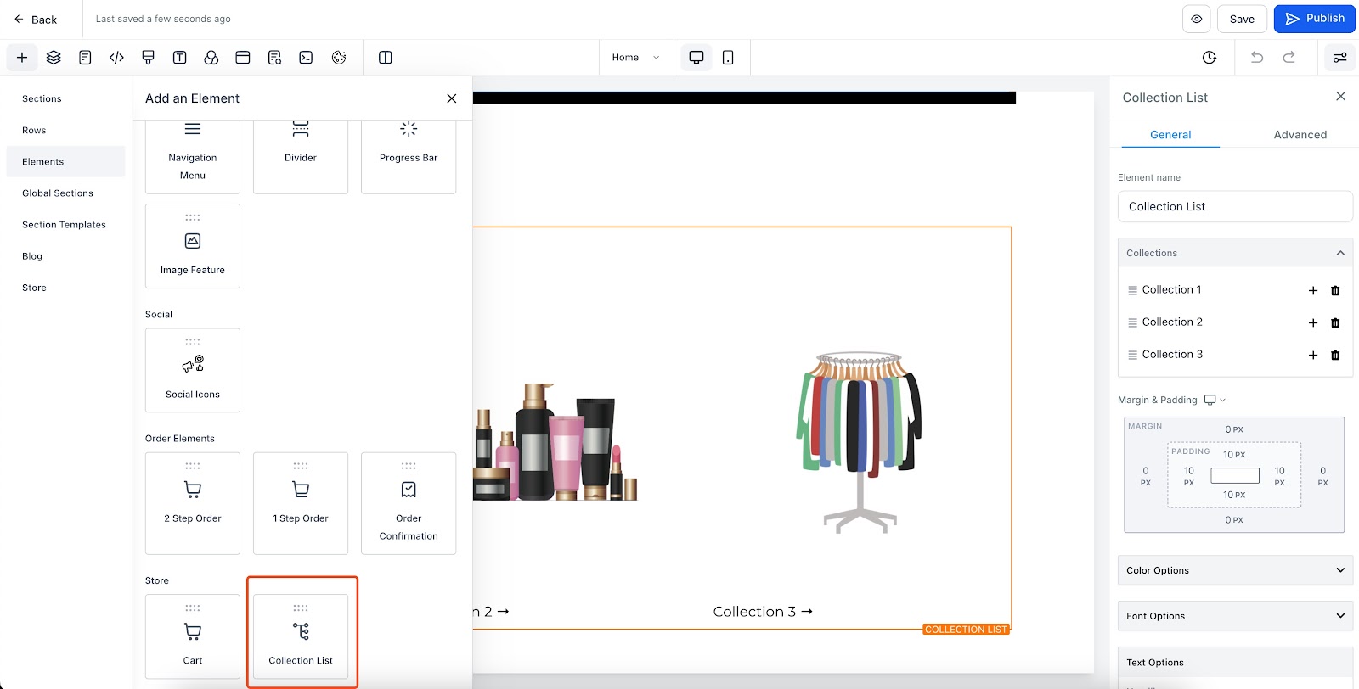Click the Save button
Viewport: 1359px width, 689px height.
point(1242,19)
